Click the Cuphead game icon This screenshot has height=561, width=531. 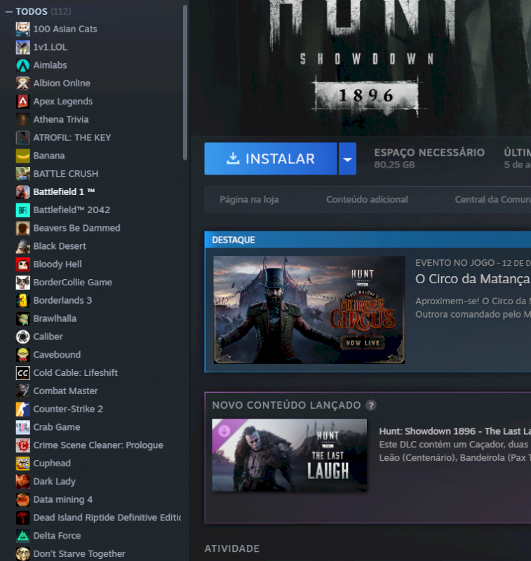pyautogui.click(x=22, y=464)
